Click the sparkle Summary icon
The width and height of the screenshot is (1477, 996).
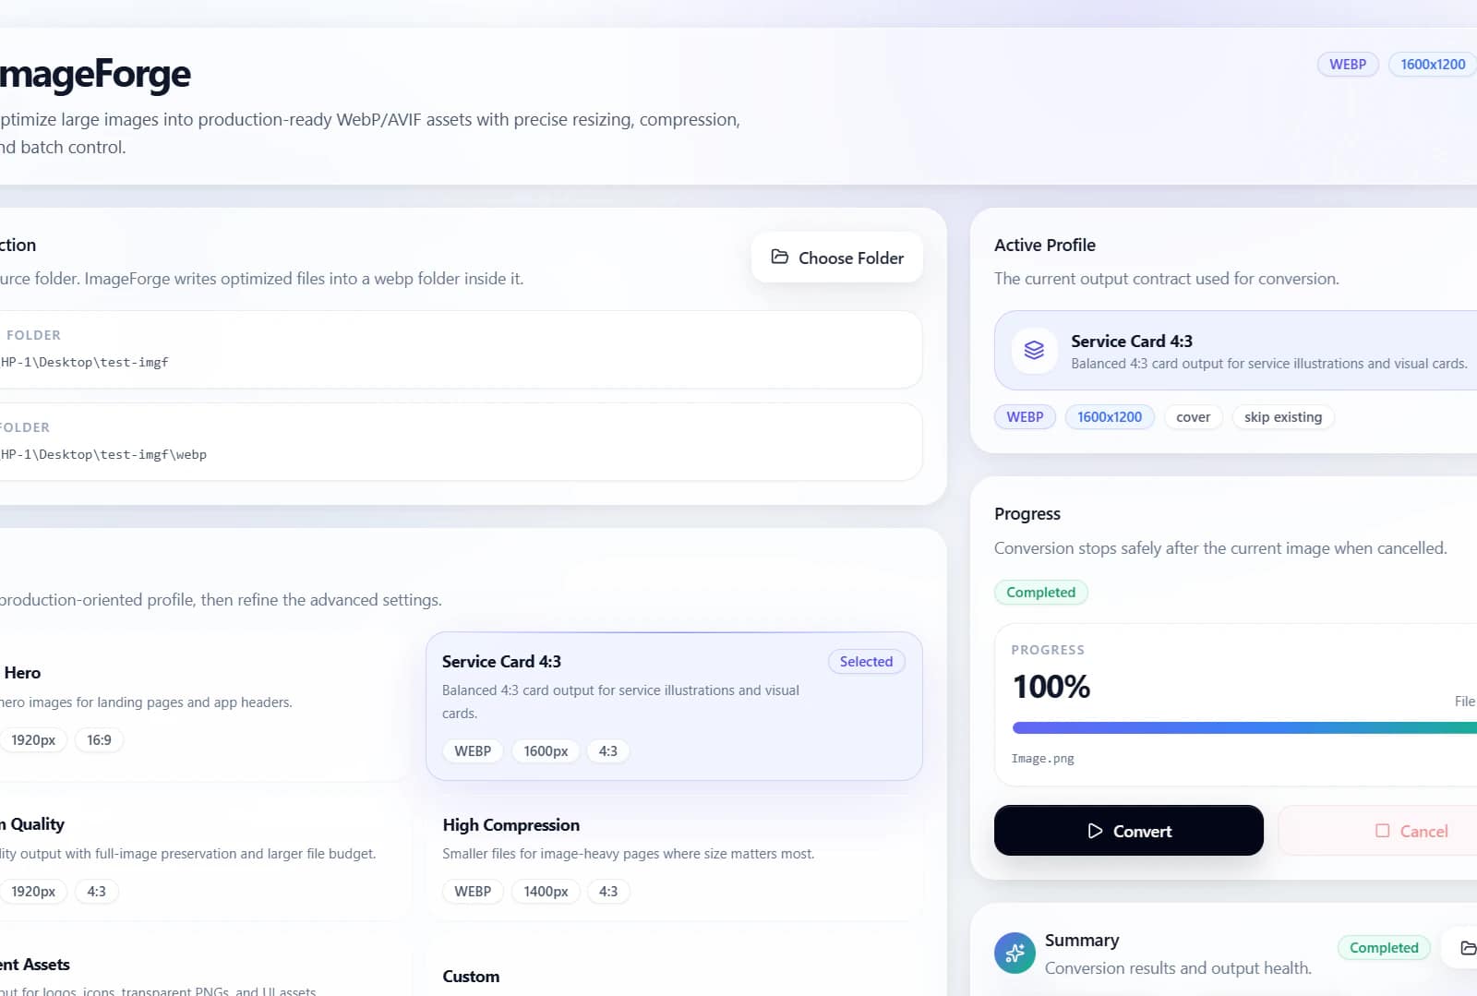(x=1015, y=953)
